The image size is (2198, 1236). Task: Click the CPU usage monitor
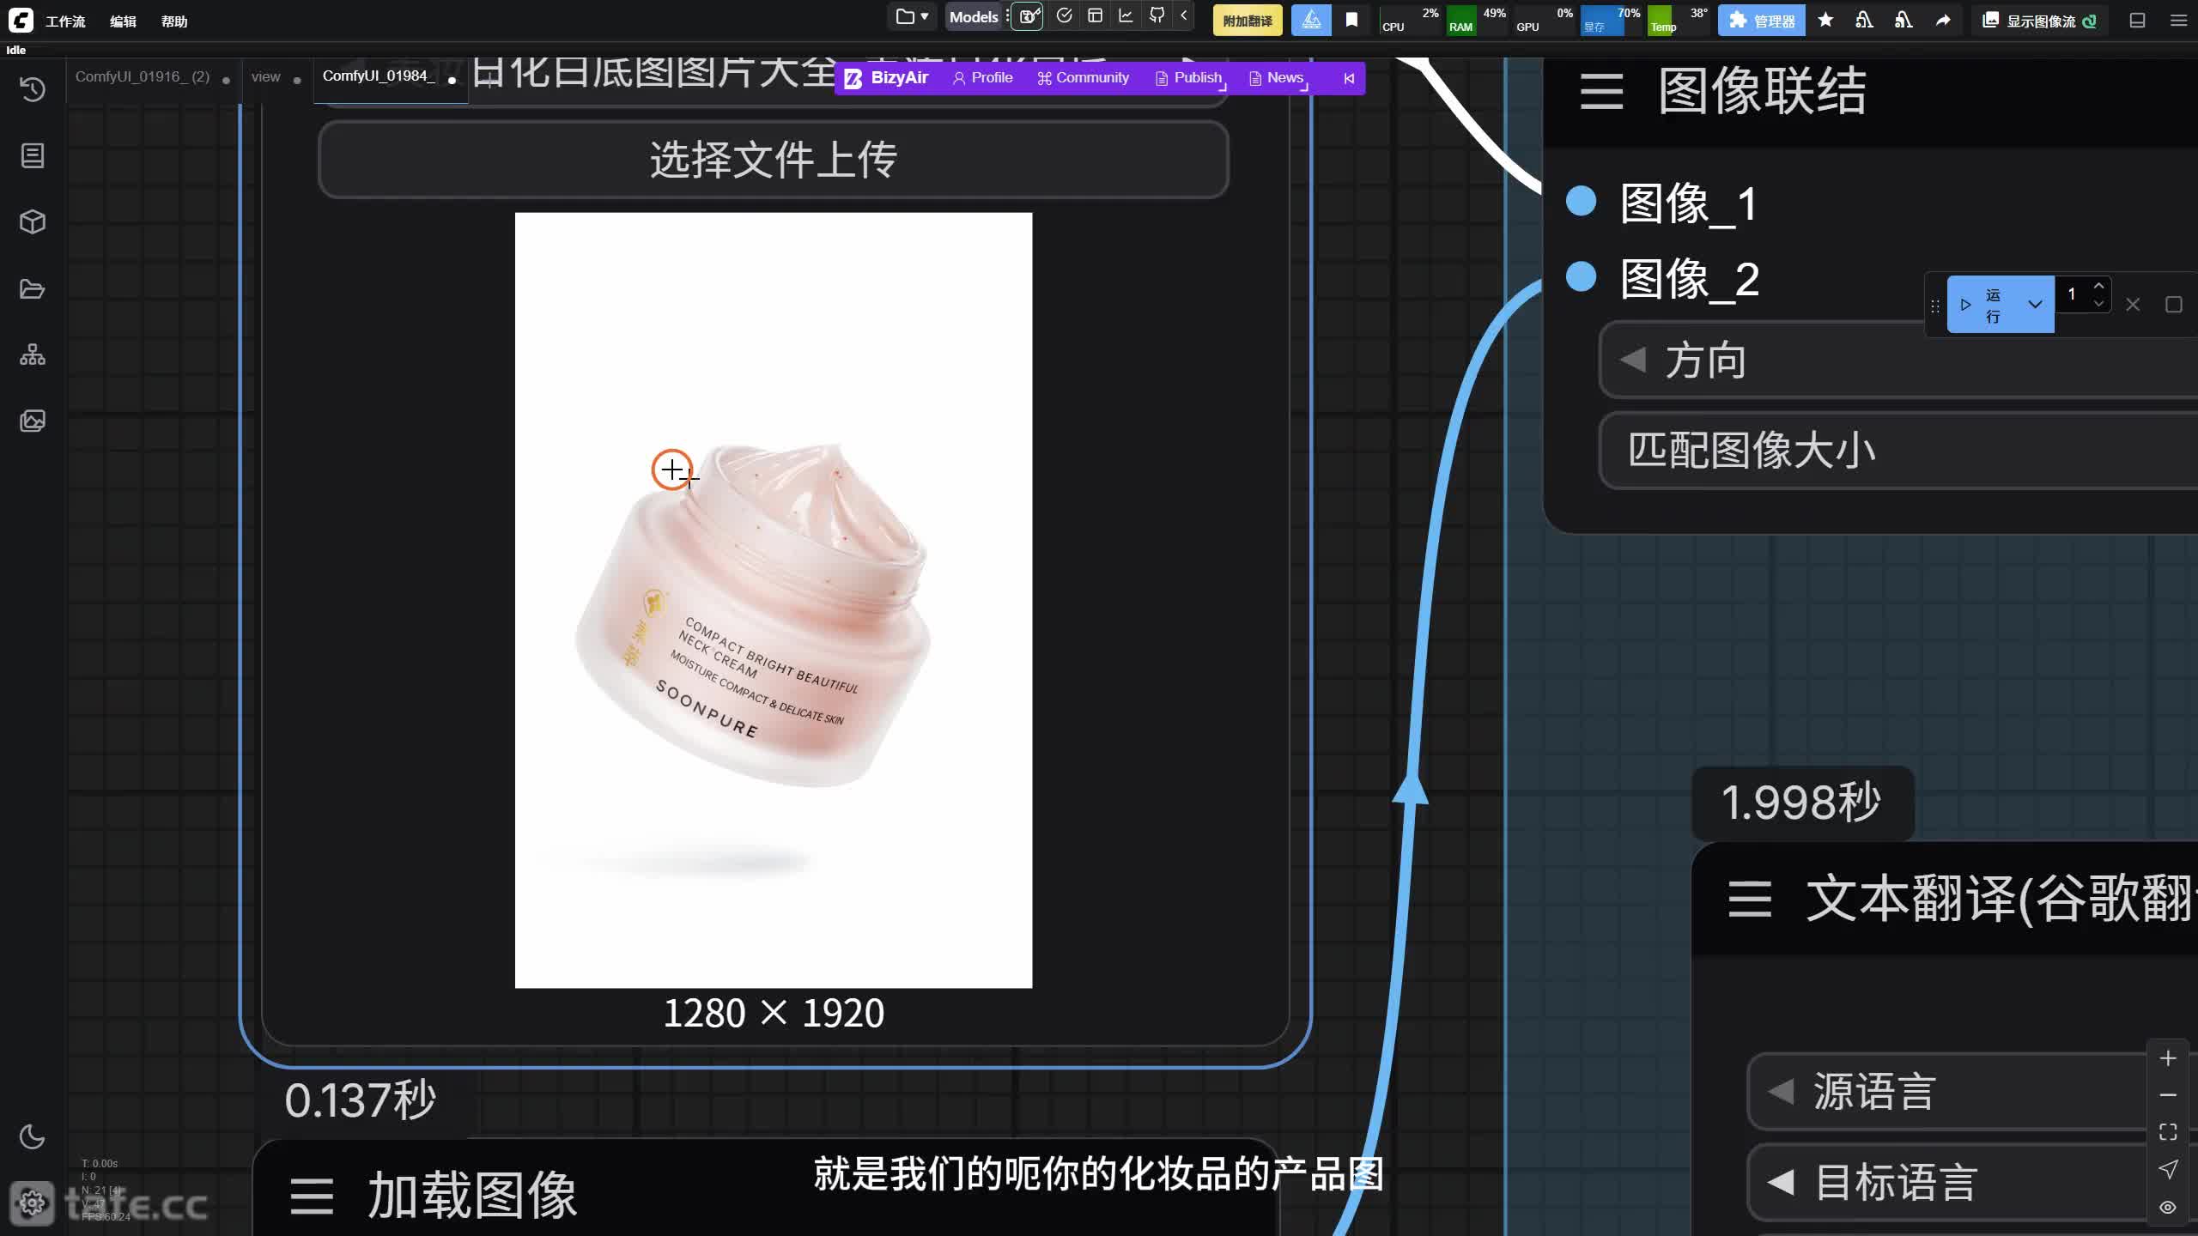coord(1410,20)
